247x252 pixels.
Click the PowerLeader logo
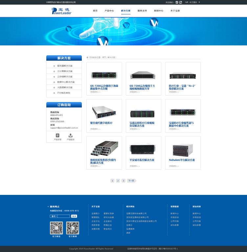61,11
